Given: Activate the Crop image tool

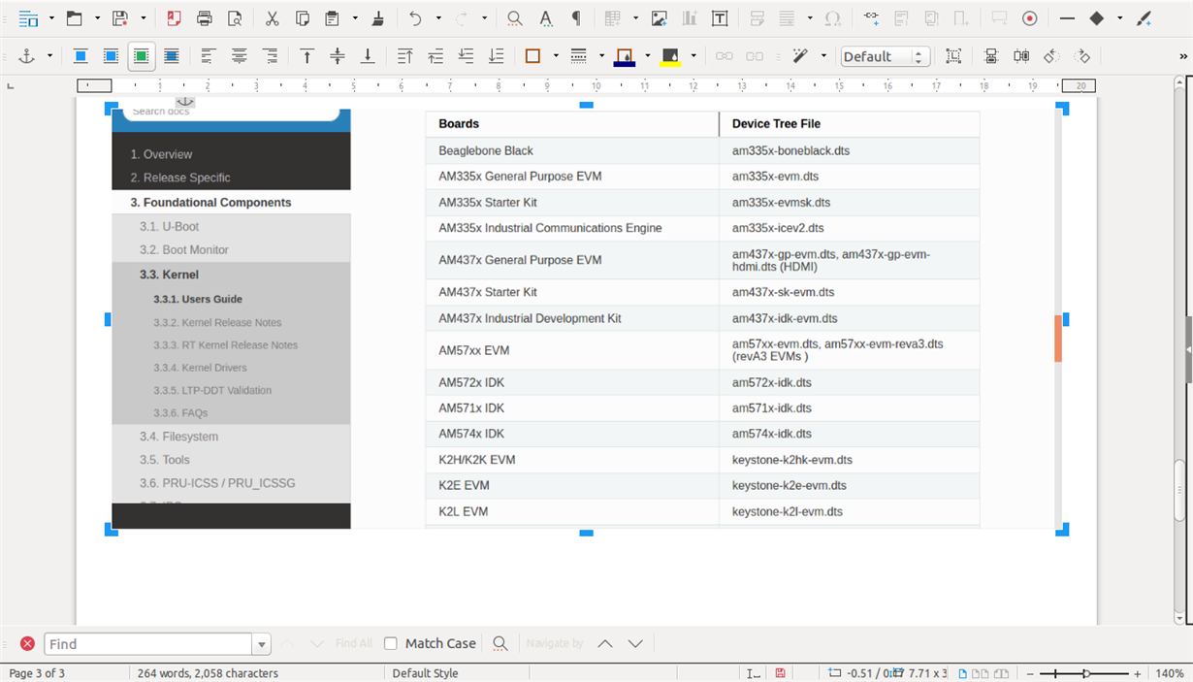Looking at the screenshot, I should click(954, 56).
